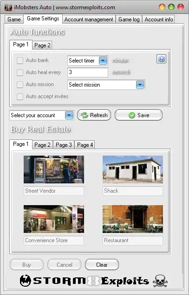Click the green maximize window button
This screenshot has height=295, width=189.
pos(171,7)
